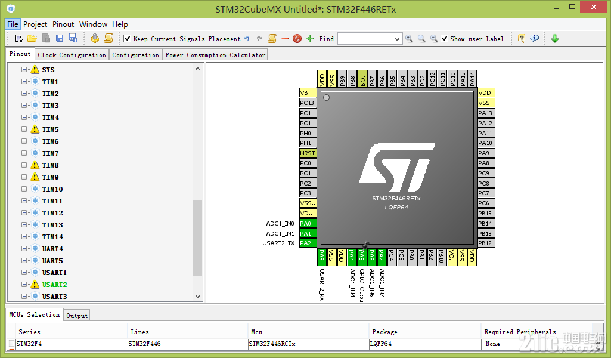Create a new project with the toolbar icon
This screenshot has width=611, height=358.
coord(18,38)
